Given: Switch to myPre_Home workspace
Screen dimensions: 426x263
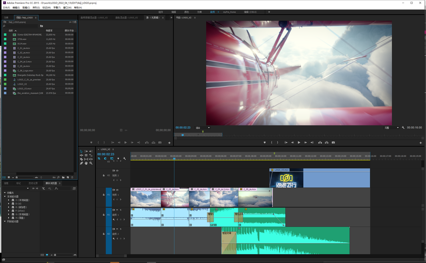Looking at the screenshot, I should coord(229,12).
